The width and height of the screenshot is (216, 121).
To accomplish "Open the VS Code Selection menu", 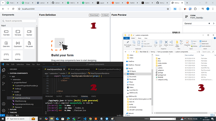I will click(20, 64).
